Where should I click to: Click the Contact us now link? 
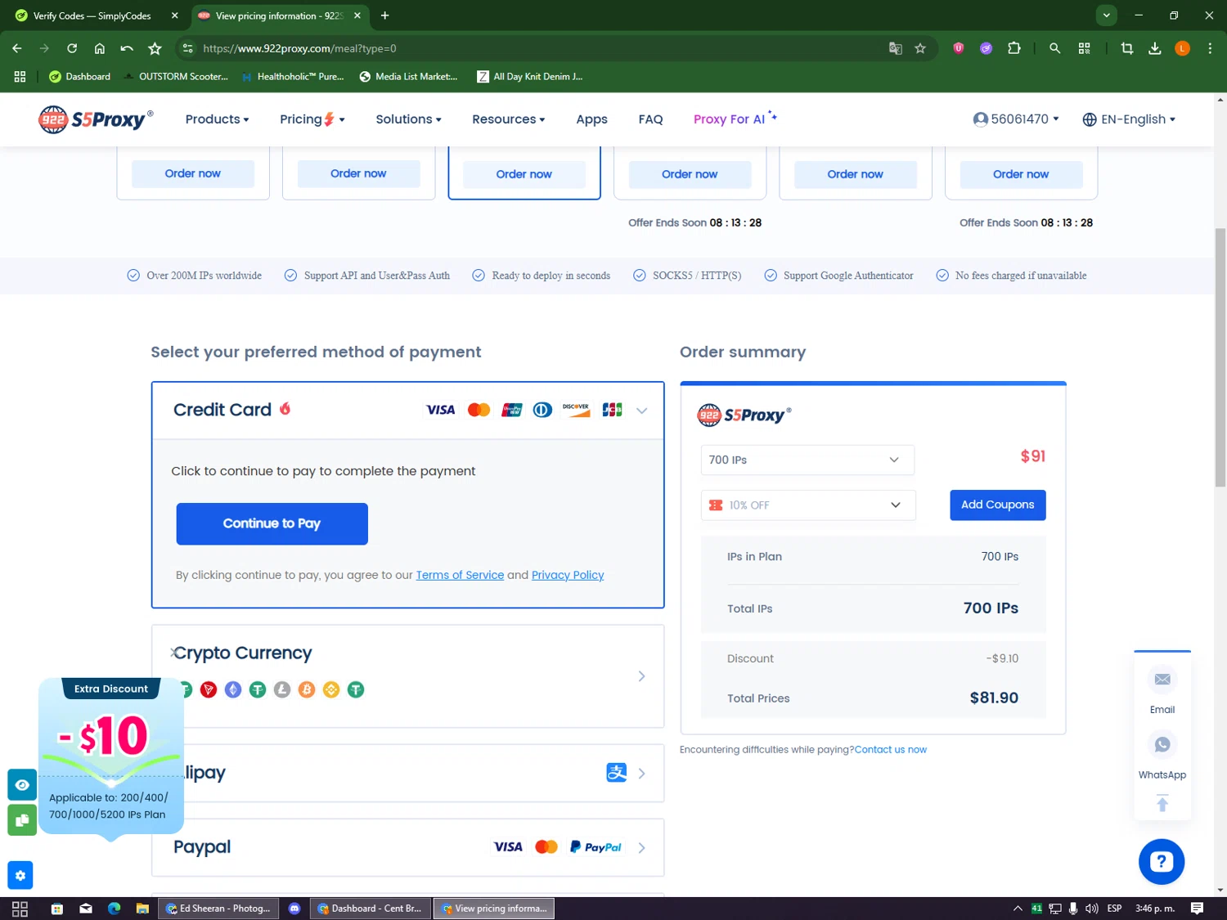click(x=890, y=750)
